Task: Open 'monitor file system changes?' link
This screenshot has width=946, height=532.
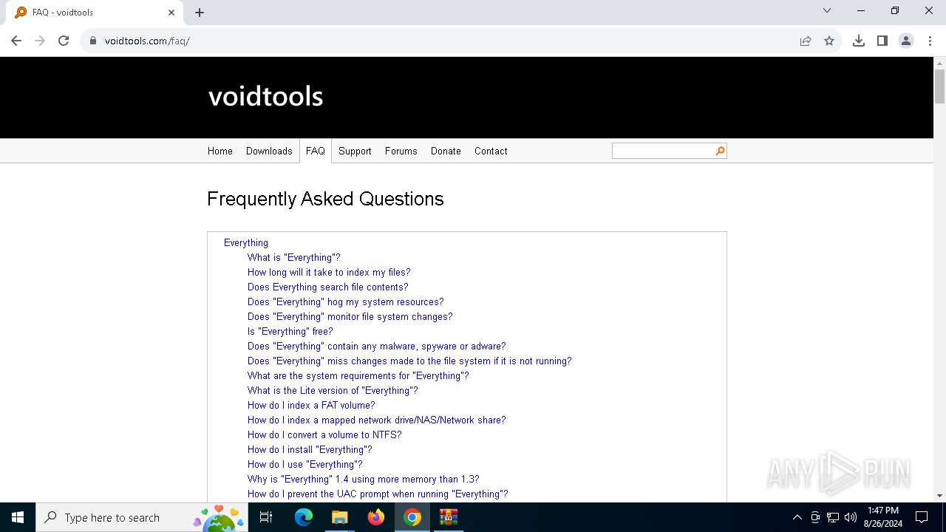Action: (x=350, y=316)
